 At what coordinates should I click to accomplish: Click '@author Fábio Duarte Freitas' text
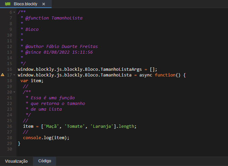(x=61, y=47)
